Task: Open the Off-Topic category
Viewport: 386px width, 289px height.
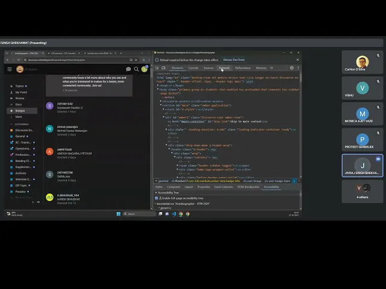Action: tap(21, 185)
